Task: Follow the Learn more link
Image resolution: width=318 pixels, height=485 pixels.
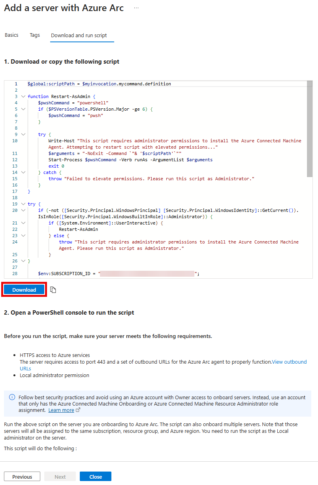Action: coord(61,410)
